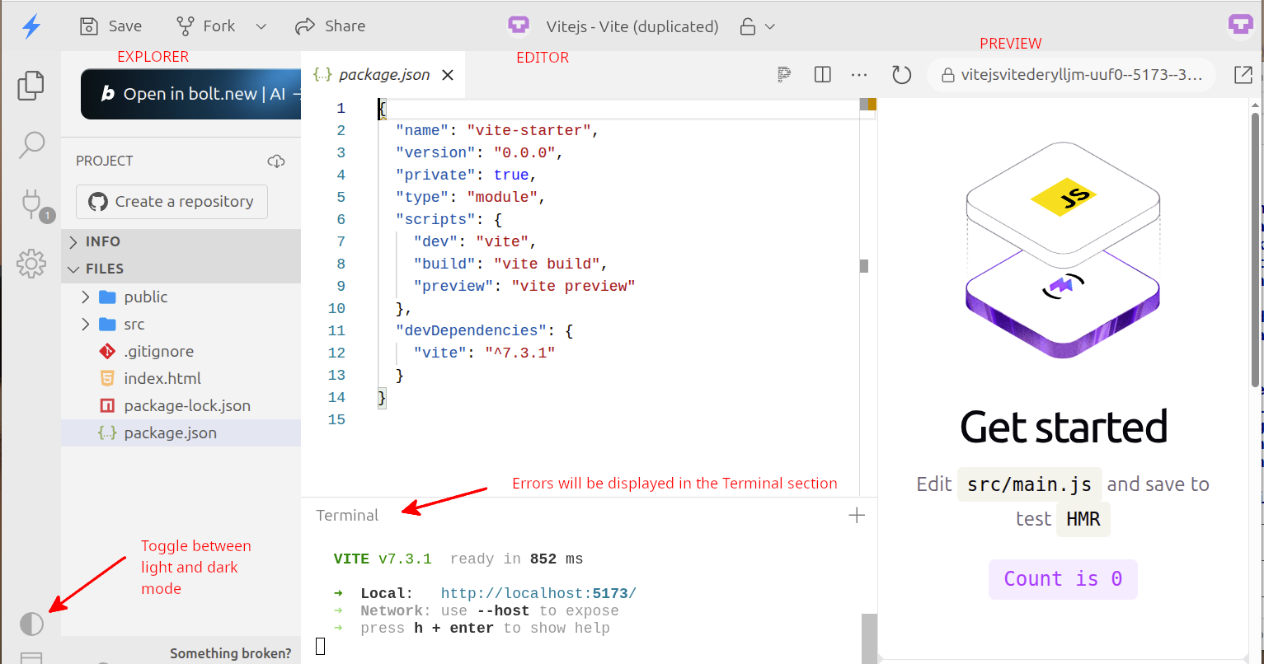Open preview in new tab
This screenshot has width=1264, height=664.
point(1243,75)
